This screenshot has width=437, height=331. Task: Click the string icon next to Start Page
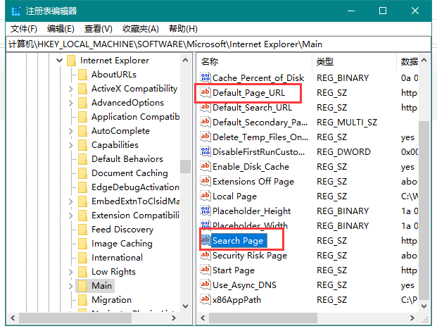(205, 270)
